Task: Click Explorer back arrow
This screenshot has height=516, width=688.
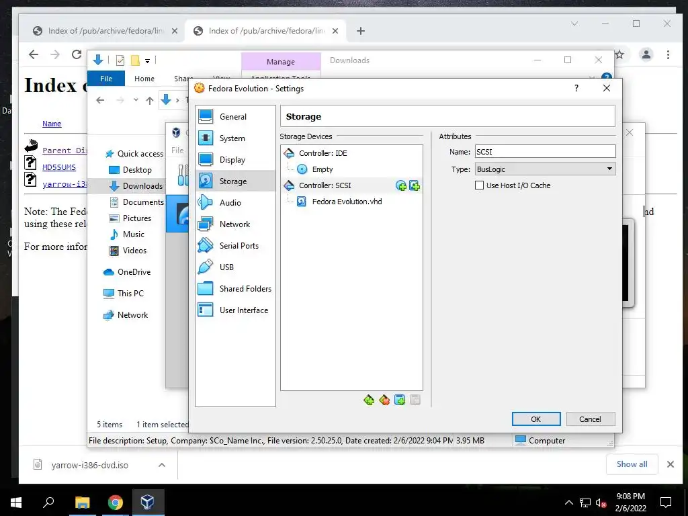Action: click(x=101, y=101)
